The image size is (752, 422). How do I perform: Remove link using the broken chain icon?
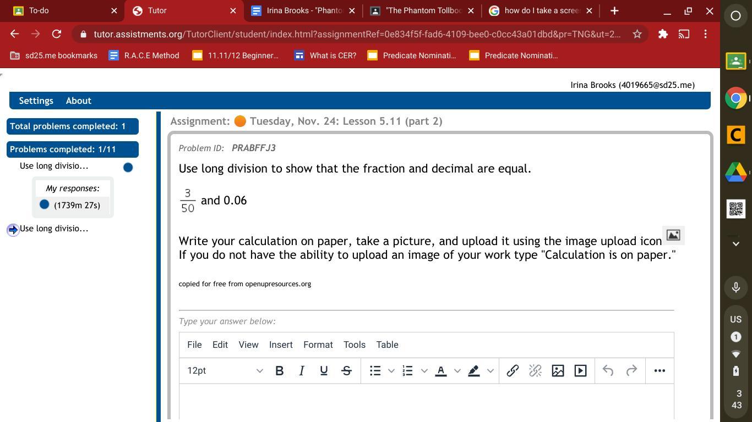click(535, 371)
